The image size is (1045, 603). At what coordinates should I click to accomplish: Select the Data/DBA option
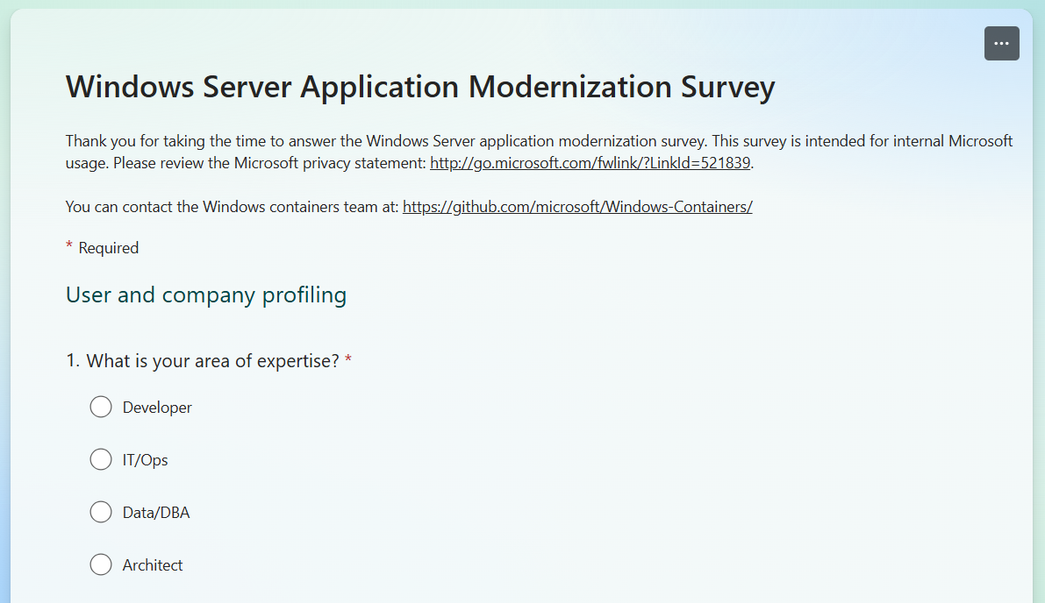coord(100,512)
